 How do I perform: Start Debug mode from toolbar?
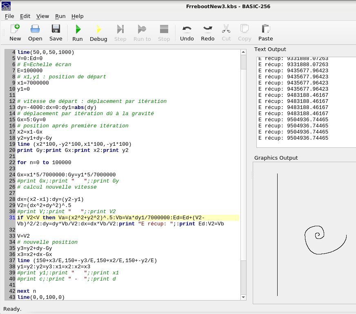coord(98,33)
